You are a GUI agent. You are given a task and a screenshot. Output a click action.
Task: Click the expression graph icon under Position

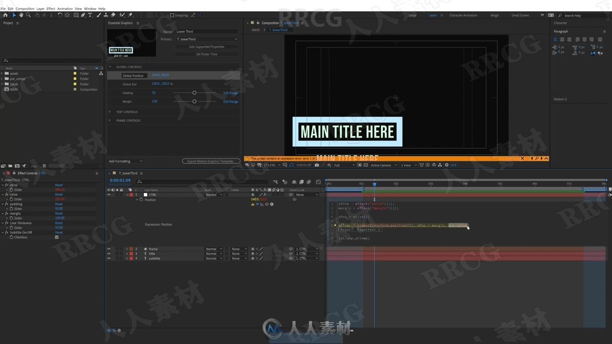[262, 204]
